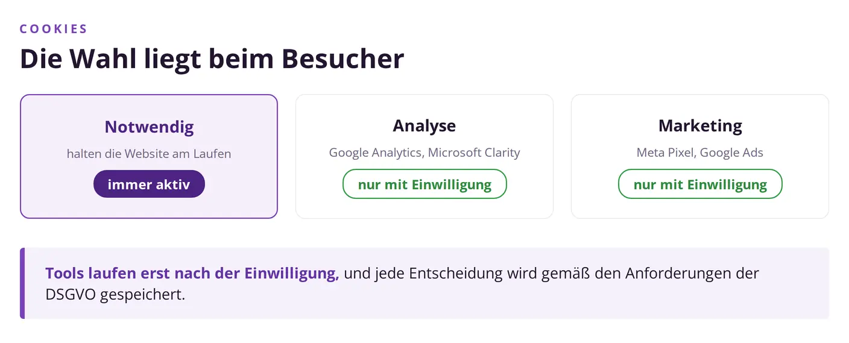Click "nur mit Einwilligung" under Marketing
The width and height of the screenshot is (849, 343).
700,184
